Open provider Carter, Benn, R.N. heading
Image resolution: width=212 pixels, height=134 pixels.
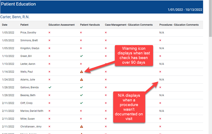15,17
